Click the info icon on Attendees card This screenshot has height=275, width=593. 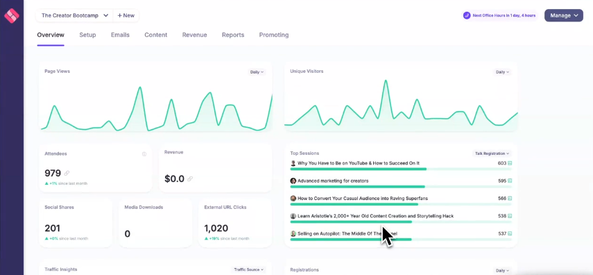tap(144, 154)
